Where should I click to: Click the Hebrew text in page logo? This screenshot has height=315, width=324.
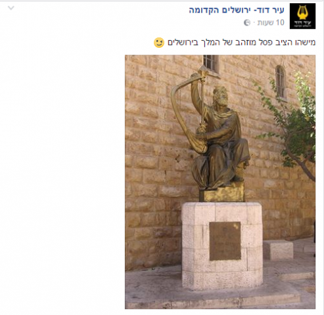tap(302, 24)
